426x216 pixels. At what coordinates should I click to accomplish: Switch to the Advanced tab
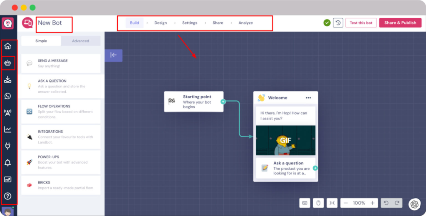pos(80,41)
